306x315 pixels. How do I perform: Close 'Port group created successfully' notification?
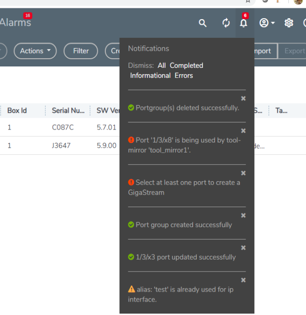click(243, 216)
